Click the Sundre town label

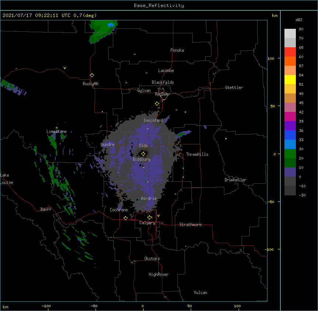[x=108, y=144]
